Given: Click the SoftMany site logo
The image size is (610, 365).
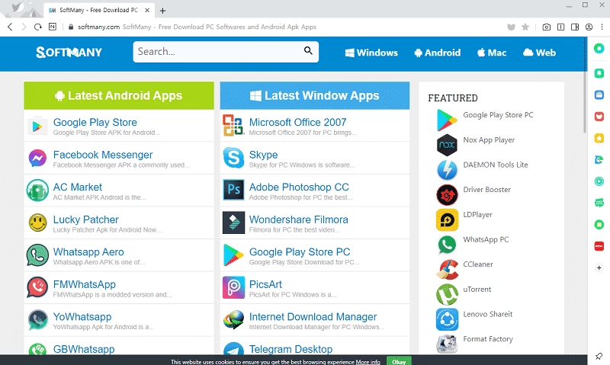Looking at the screenshot, I should point(69,53).
